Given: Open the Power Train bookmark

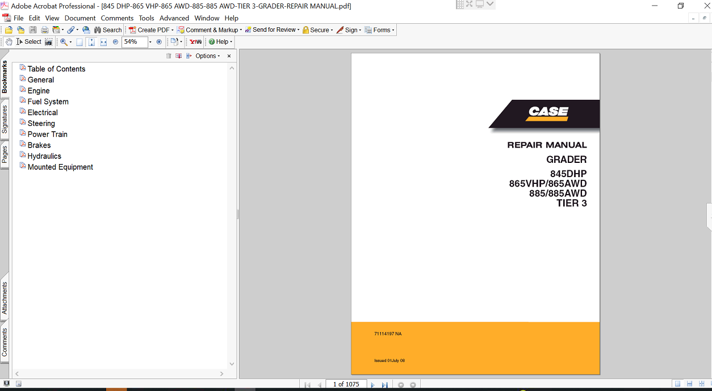Looking at the screenshot, I should coord(47,134).
